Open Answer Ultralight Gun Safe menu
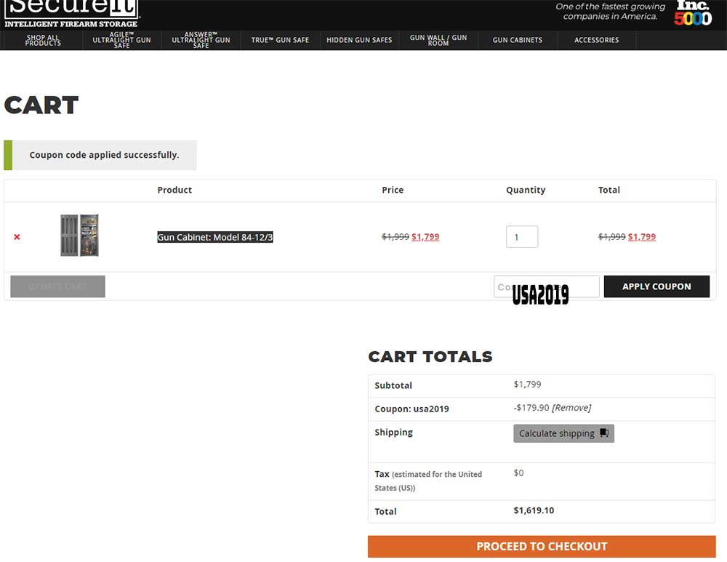The image size is (727, 562). pyautogui.click(x=201, y=40)
